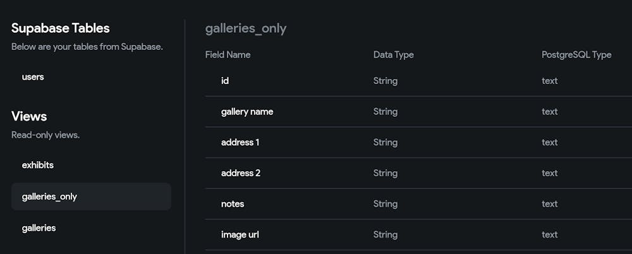
Task: Select the image url field
Action: tap(240, 235)
